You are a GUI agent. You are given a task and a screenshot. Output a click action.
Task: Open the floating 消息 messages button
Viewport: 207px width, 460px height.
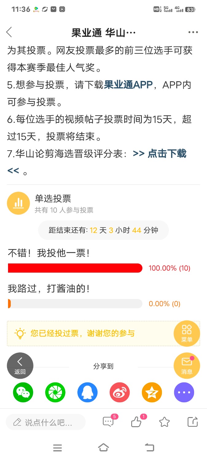tap(187, 366)
